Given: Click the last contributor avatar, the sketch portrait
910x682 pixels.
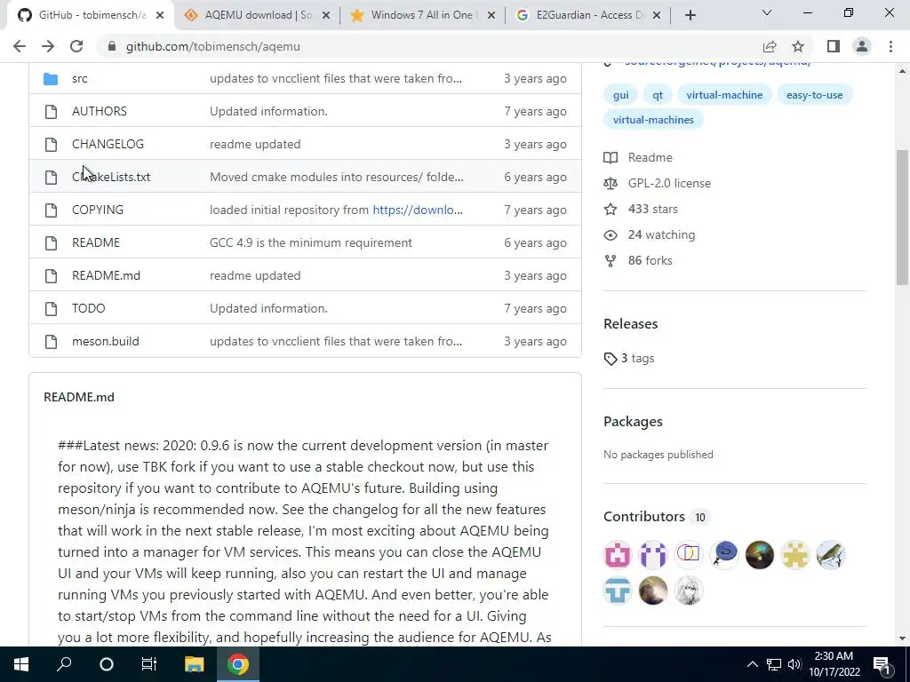Looking at the screenshot, I should click(x=689, y=591).
